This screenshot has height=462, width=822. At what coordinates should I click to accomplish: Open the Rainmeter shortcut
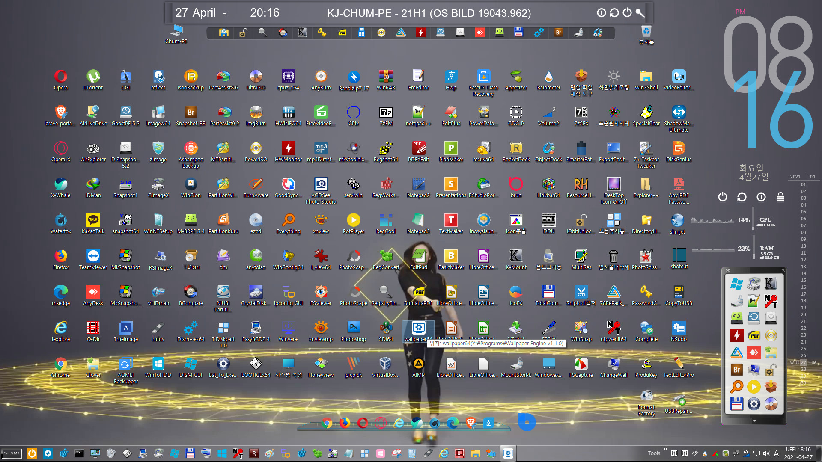pyautogui.click(x=548, y=80)
